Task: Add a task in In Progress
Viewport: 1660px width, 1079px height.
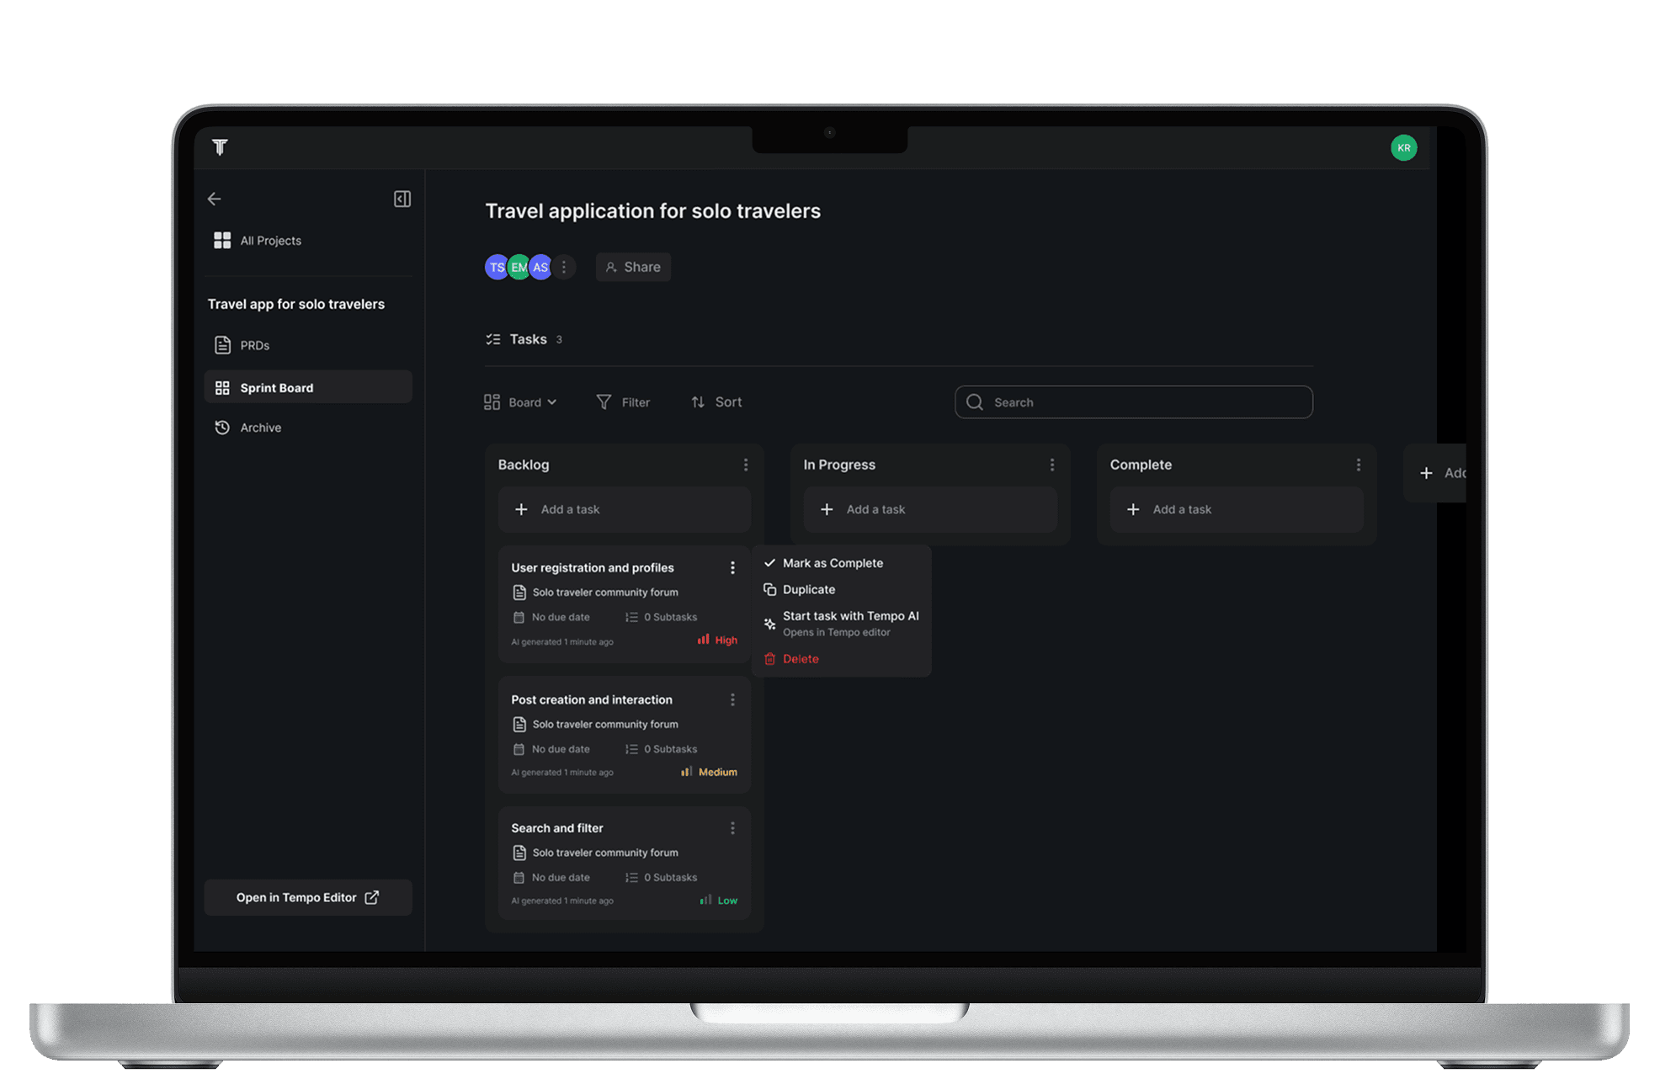Action: 929,509
